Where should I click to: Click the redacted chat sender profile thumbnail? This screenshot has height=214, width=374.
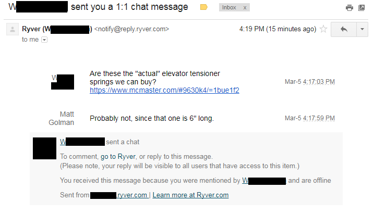pos(45,148)
